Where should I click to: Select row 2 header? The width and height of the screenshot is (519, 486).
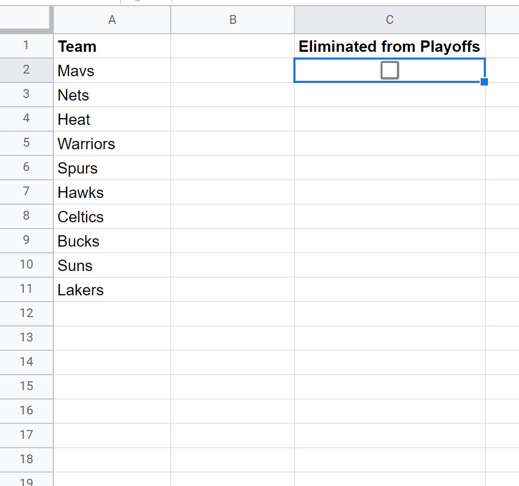tap(26, 70)
